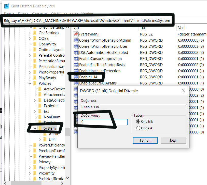This screenshot has width=207, height=185.
Task: Expand the PlayReady tree node
Action: pyautogui.click(x=30, y=78)
